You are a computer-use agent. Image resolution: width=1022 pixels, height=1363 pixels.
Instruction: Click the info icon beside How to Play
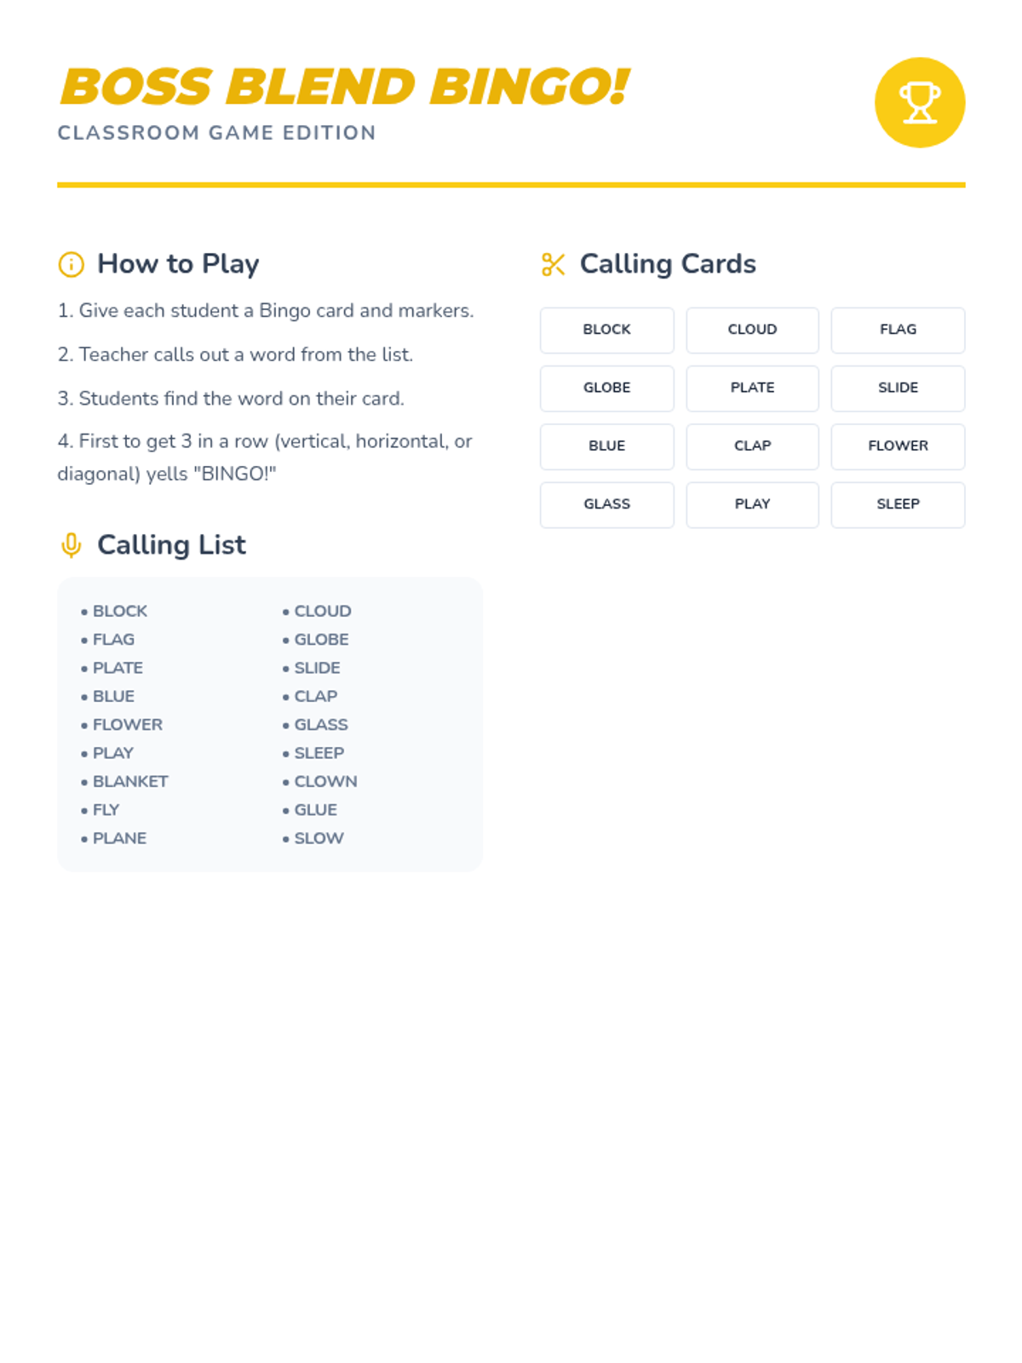coord(71,264)
